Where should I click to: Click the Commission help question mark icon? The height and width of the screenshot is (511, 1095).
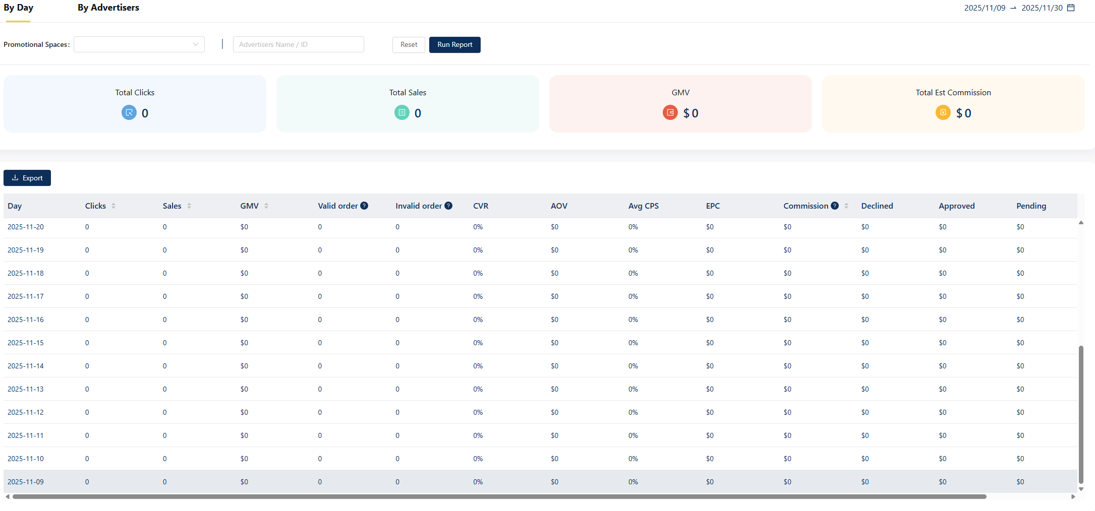click(835, 206)
